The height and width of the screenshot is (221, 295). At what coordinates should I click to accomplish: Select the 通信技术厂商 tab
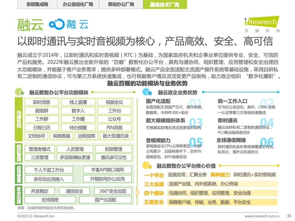coord(165,4)
